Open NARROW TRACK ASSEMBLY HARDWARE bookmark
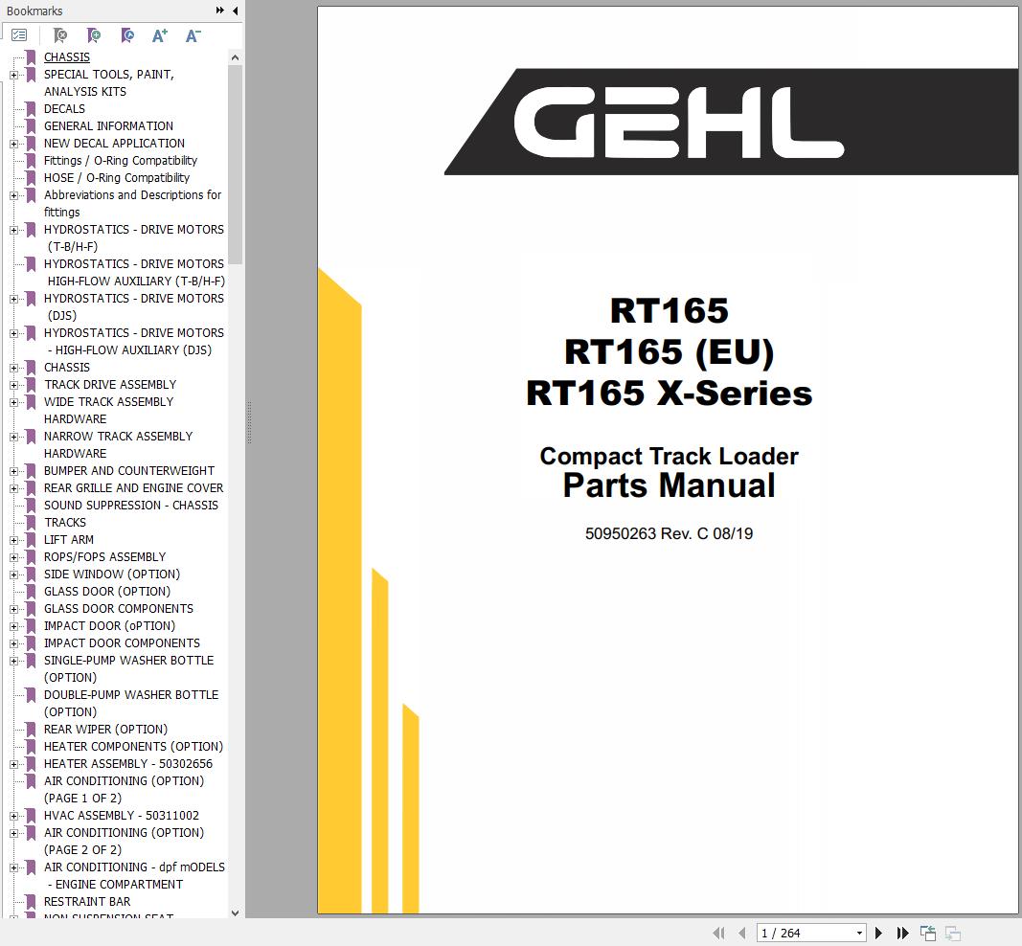Viewport: 1022px width, 946px height. click(x=118, y=444)
